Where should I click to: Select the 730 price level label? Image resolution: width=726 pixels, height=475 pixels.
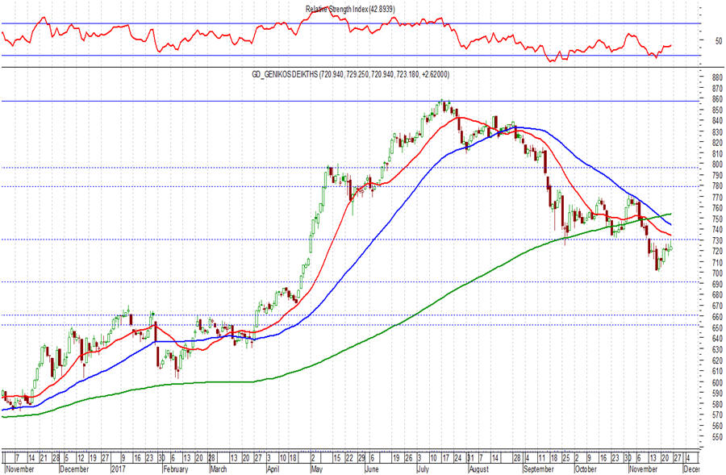(717, 241)
